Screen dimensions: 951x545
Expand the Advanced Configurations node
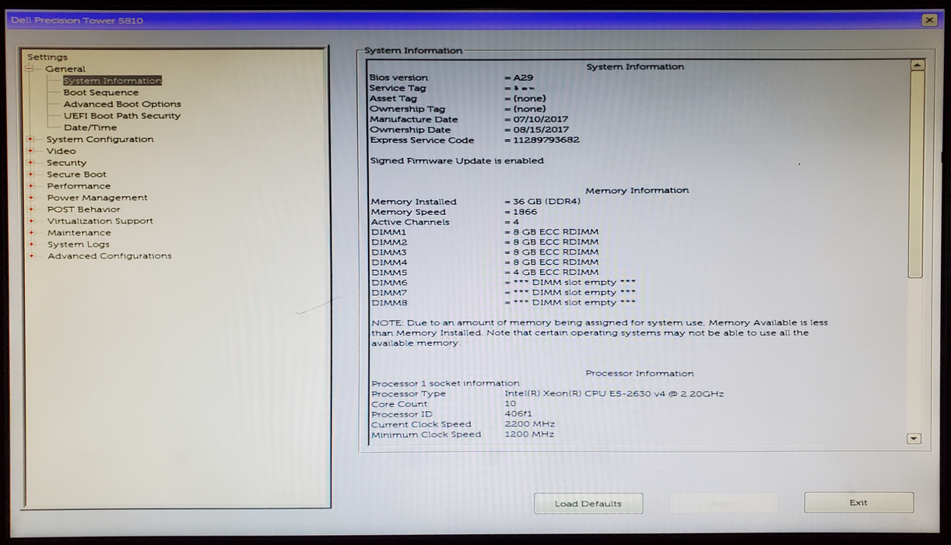(30, 256)
